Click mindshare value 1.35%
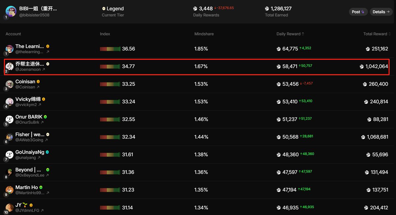 pyautogui.click(x=201, y=190)
